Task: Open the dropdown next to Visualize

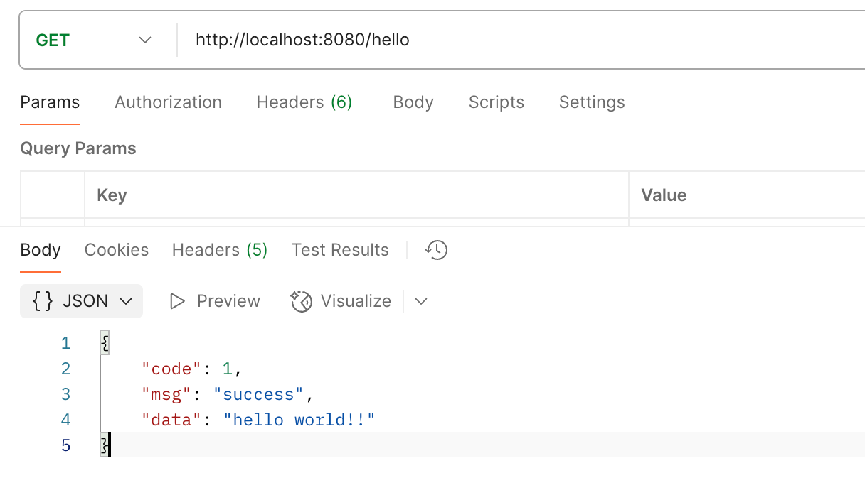Action: coord(420,301)
